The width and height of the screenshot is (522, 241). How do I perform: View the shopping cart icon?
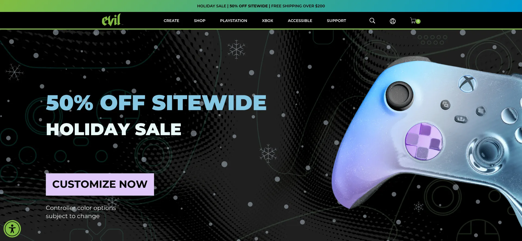coord(413,21)
